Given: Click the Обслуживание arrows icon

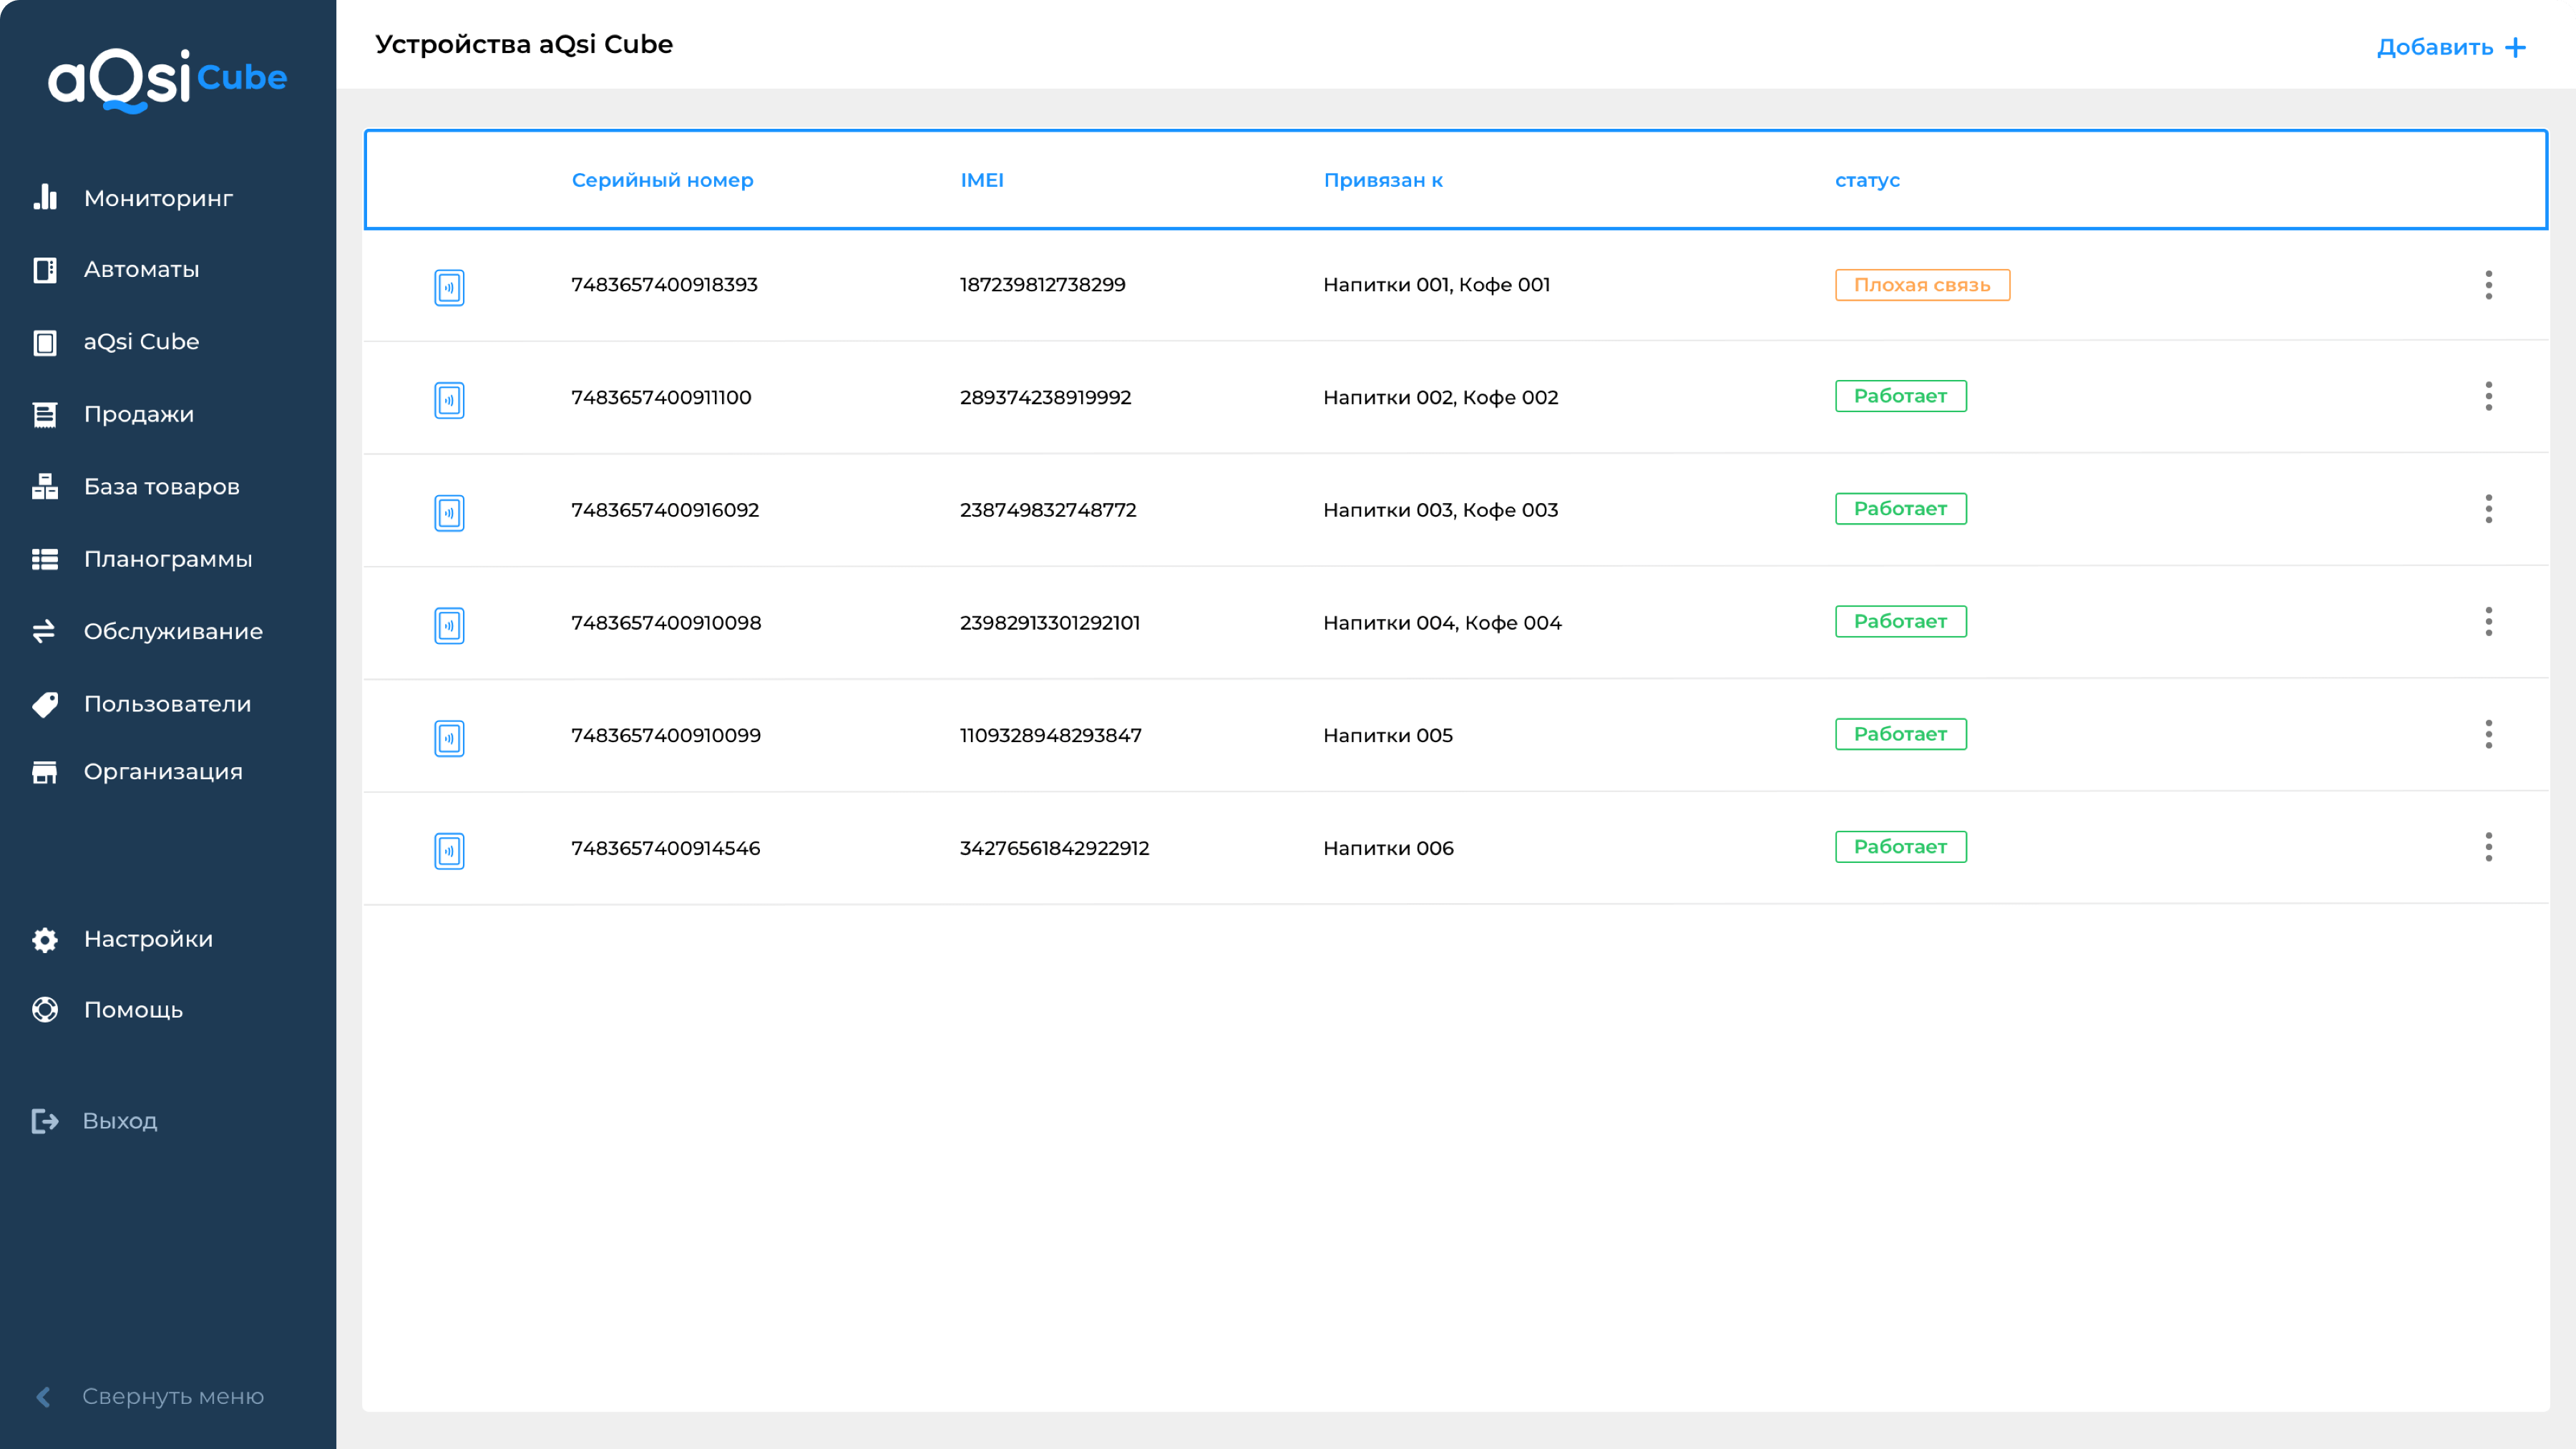Looking at the screenshot, I should tap(45, 631).
